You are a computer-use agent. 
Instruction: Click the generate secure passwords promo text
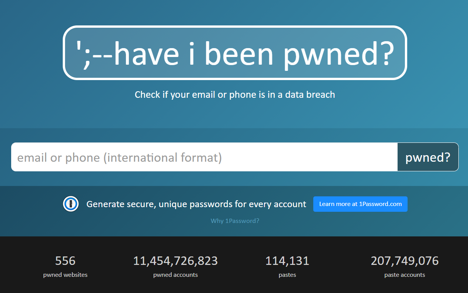[x=197, y=204]
